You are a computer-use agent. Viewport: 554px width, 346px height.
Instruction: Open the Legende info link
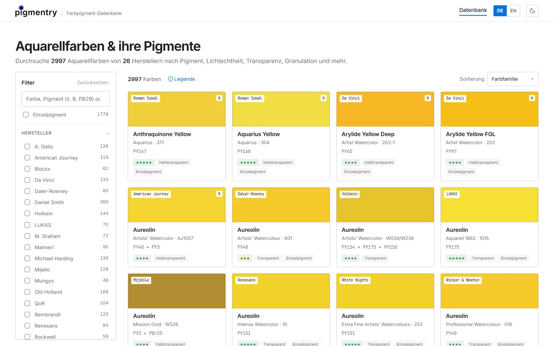182,79
